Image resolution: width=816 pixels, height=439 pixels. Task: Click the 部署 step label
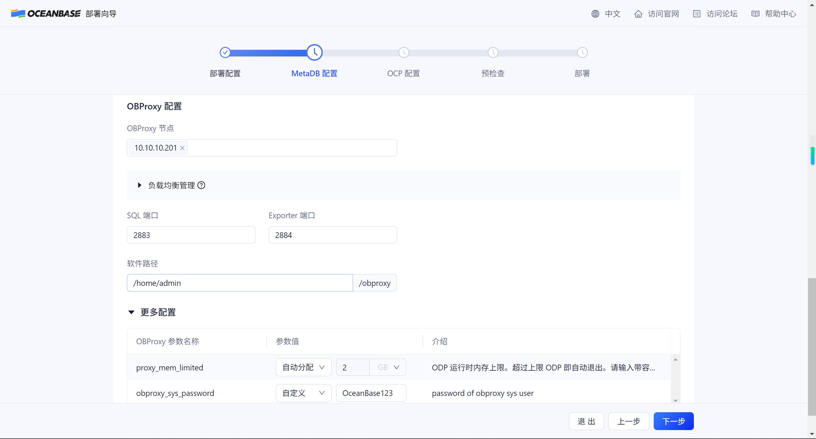click(582, 73)
